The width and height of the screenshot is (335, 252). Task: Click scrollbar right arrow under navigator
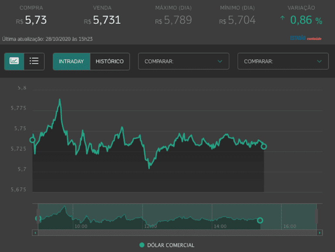coord(320,233)
